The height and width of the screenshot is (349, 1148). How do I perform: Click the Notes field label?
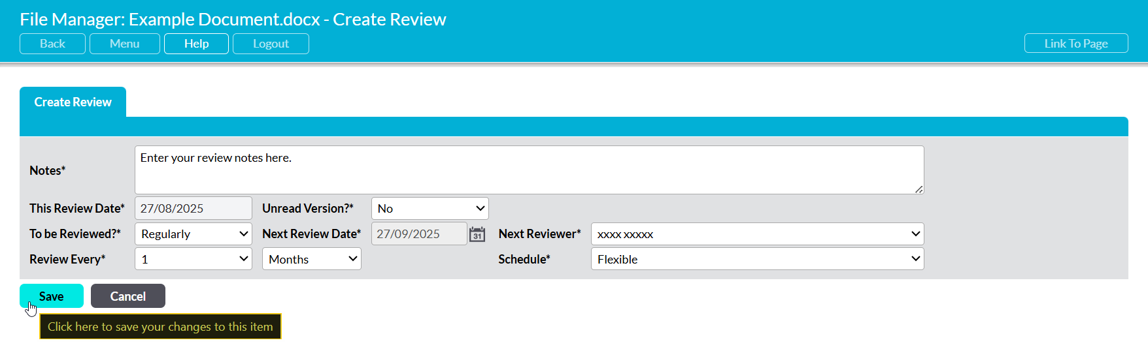47,171
